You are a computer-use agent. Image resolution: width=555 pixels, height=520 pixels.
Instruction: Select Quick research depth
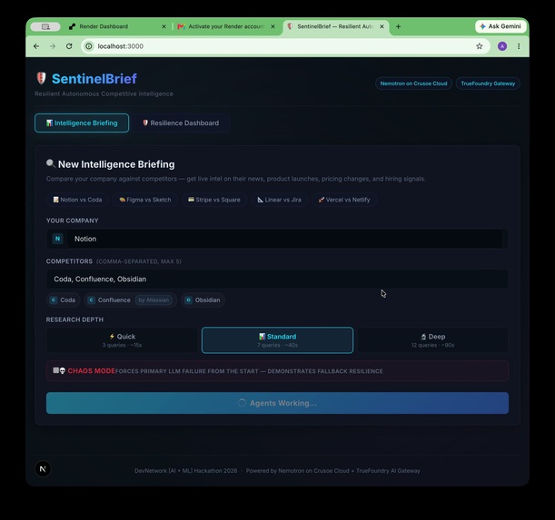click(122, 340)
